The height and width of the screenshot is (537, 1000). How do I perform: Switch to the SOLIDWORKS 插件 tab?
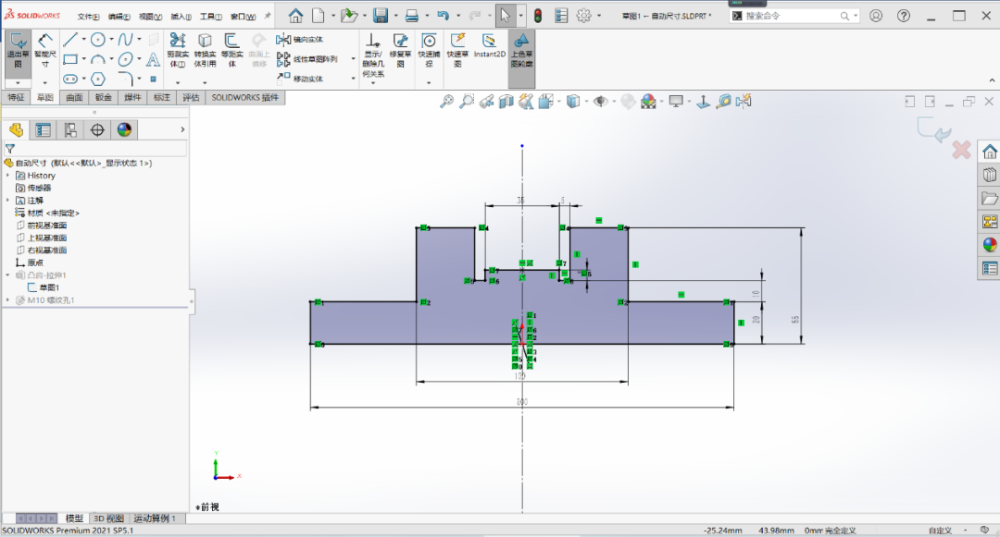(x=244, y=97)
